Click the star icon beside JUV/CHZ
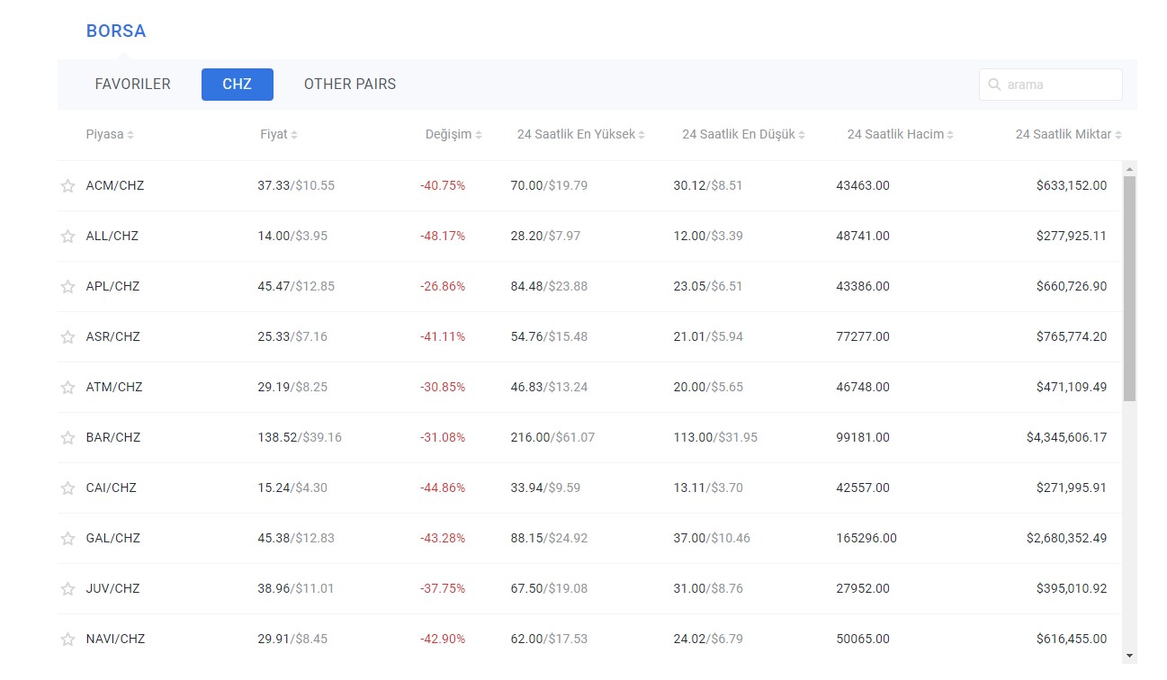Viewport: 1167px width, 680px height. coord(67,588)
